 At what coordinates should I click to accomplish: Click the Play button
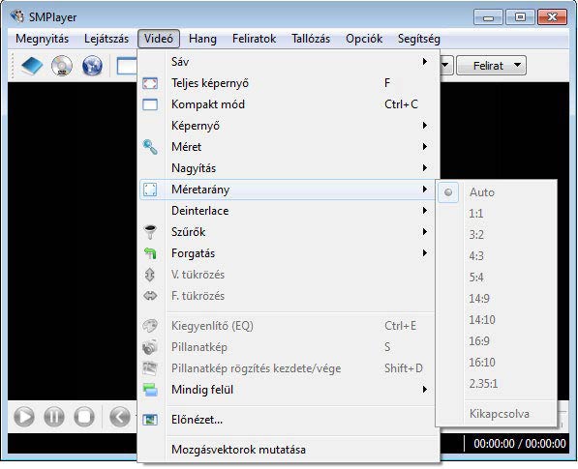tap(24, 417)
